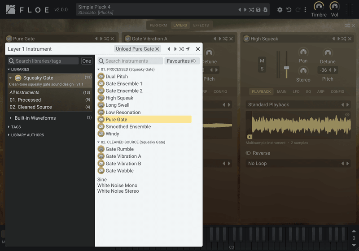The image size is (359, 251).
Task: Load next preset arrow in top bar
Action: [245, 9]
